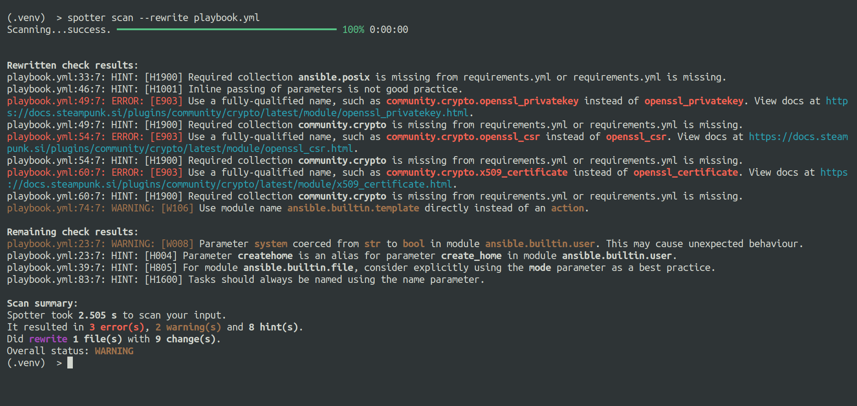This screenshot has width=857, height=406.
Task: Click the "Rewritten check results:" heading
Action: (72, 65)
